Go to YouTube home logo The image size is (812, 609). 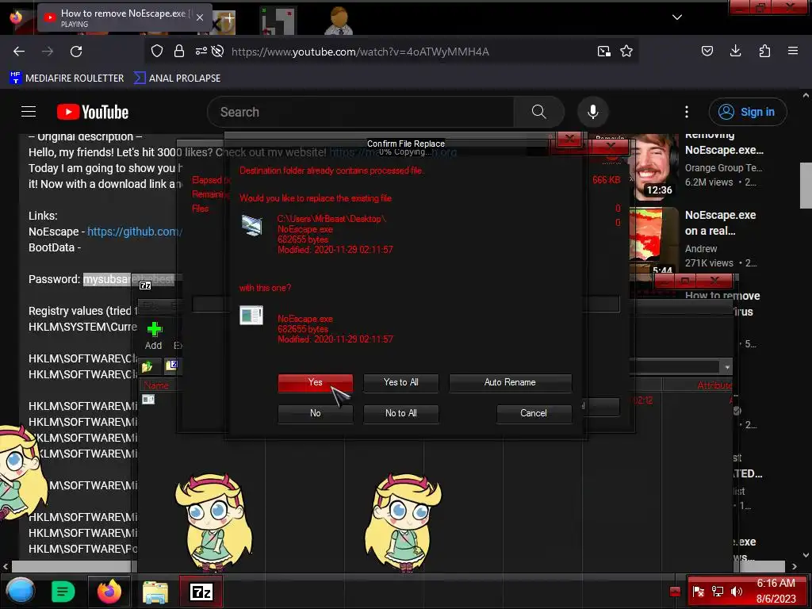(93, 112)
